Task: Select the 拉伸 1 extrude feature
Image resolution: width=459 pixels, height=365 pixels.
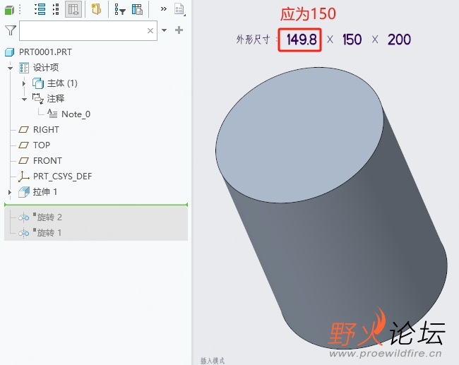Action: [44, 192]
